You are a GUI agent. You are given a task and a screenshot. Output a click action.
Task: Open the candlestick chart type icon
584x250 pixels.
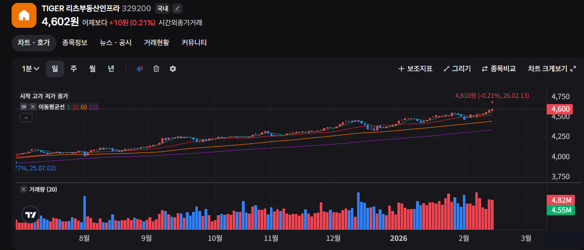(139, 69)
